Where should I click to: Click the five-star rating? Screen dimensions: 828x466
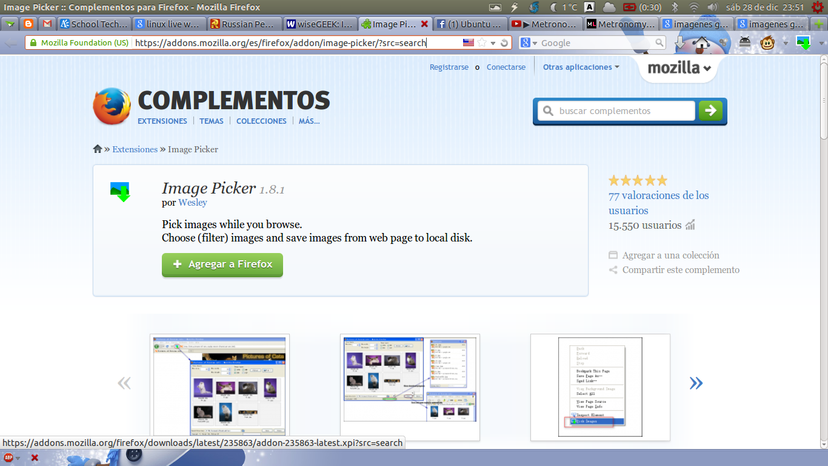tap(638, 180)
